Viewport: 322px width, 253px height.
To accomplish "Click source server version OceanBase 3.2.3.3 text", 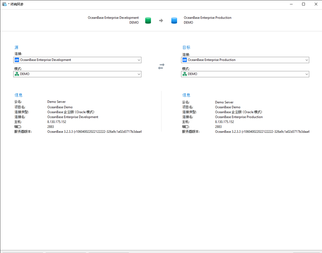I will click(x=95, y=132).
